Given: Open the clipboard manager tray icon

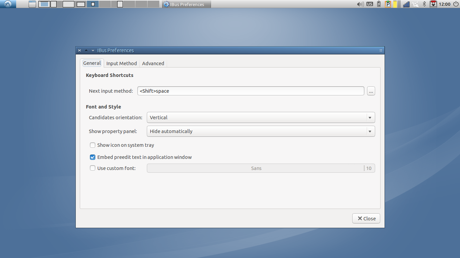Looking at the screenshot, I should 388,4.
